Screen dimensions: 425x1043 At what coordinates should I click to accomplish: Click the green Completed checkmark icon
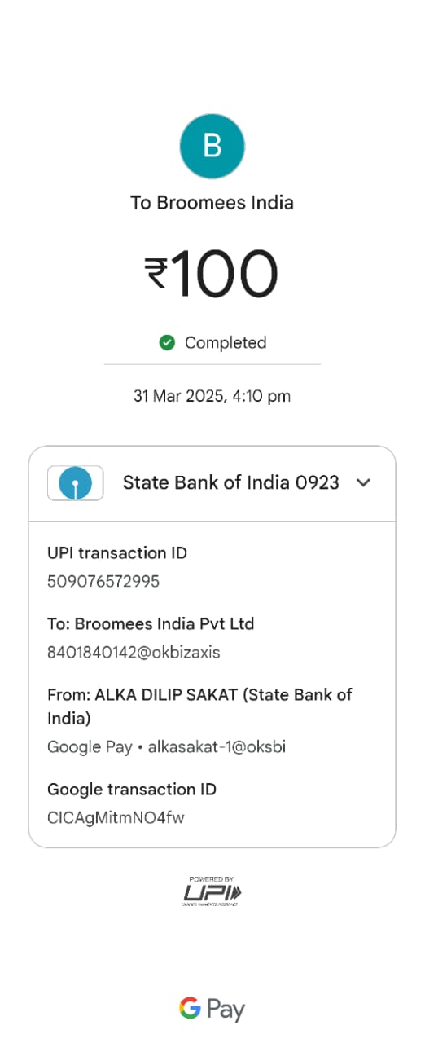pyautogui.click(x=167, y=343)
